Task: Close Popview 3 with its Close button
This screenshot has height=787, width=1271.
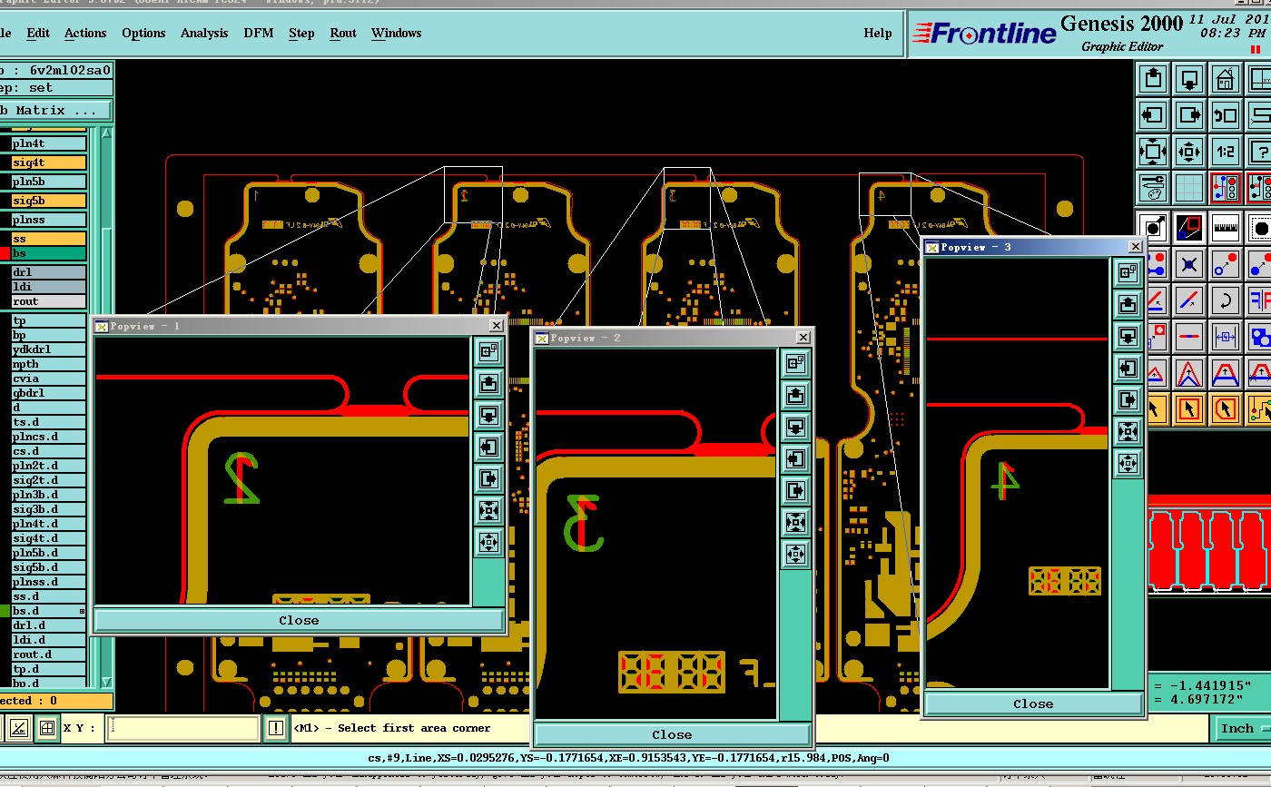Action: [1033, 704]
